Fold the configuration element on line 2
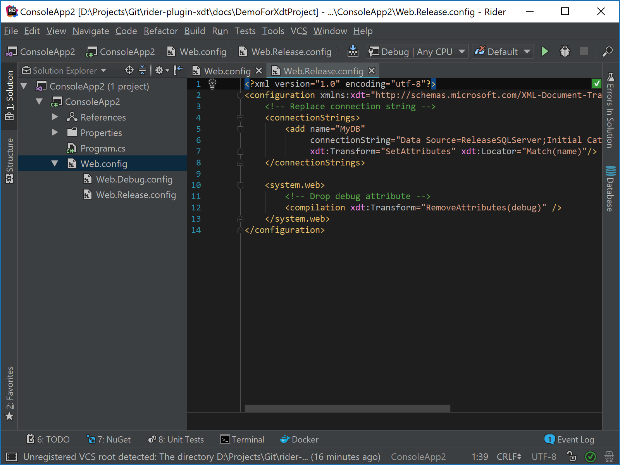 click(240, 95)
